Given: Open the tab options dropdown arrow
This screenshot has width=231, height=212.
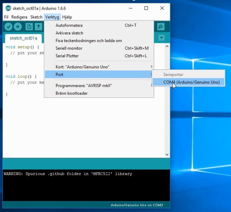Looking at the screenshot, I should pyautogui.click(x=161, y=38).
